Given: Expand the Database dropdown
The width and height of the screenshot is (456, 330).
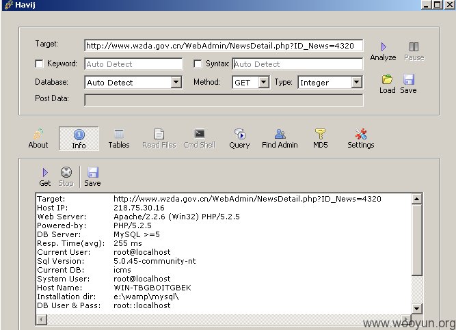Looking at the screenshot, I should pos(176,82).
